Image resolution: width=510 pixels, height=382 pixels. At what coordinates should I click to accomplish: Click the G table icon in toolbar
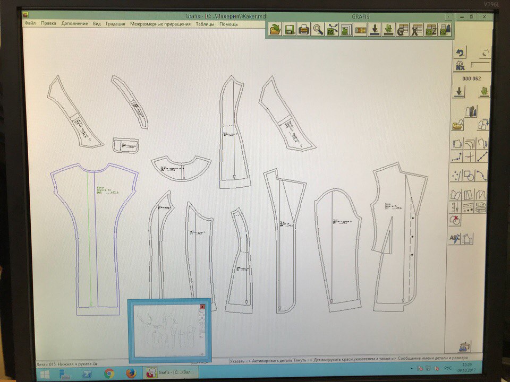click(x=403, y=30)
